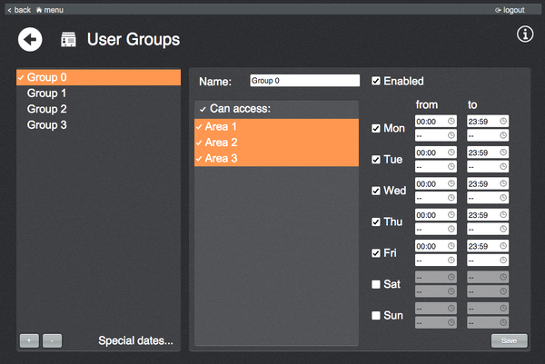Uncheck the Fri day checkbox
Screen dimensions: 545x364
(376, 253)
